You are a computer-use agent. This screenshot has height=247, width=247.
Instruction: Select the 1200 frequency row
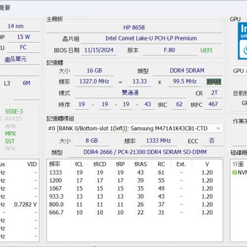click(x=135, y=181)
